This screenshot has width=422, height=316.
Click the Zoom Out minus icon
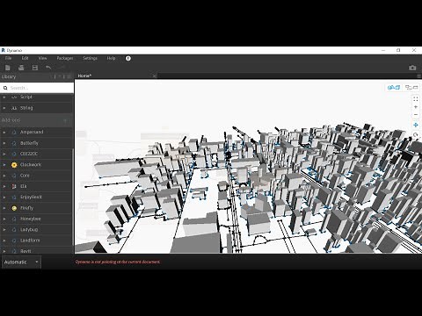pos(416,114)
